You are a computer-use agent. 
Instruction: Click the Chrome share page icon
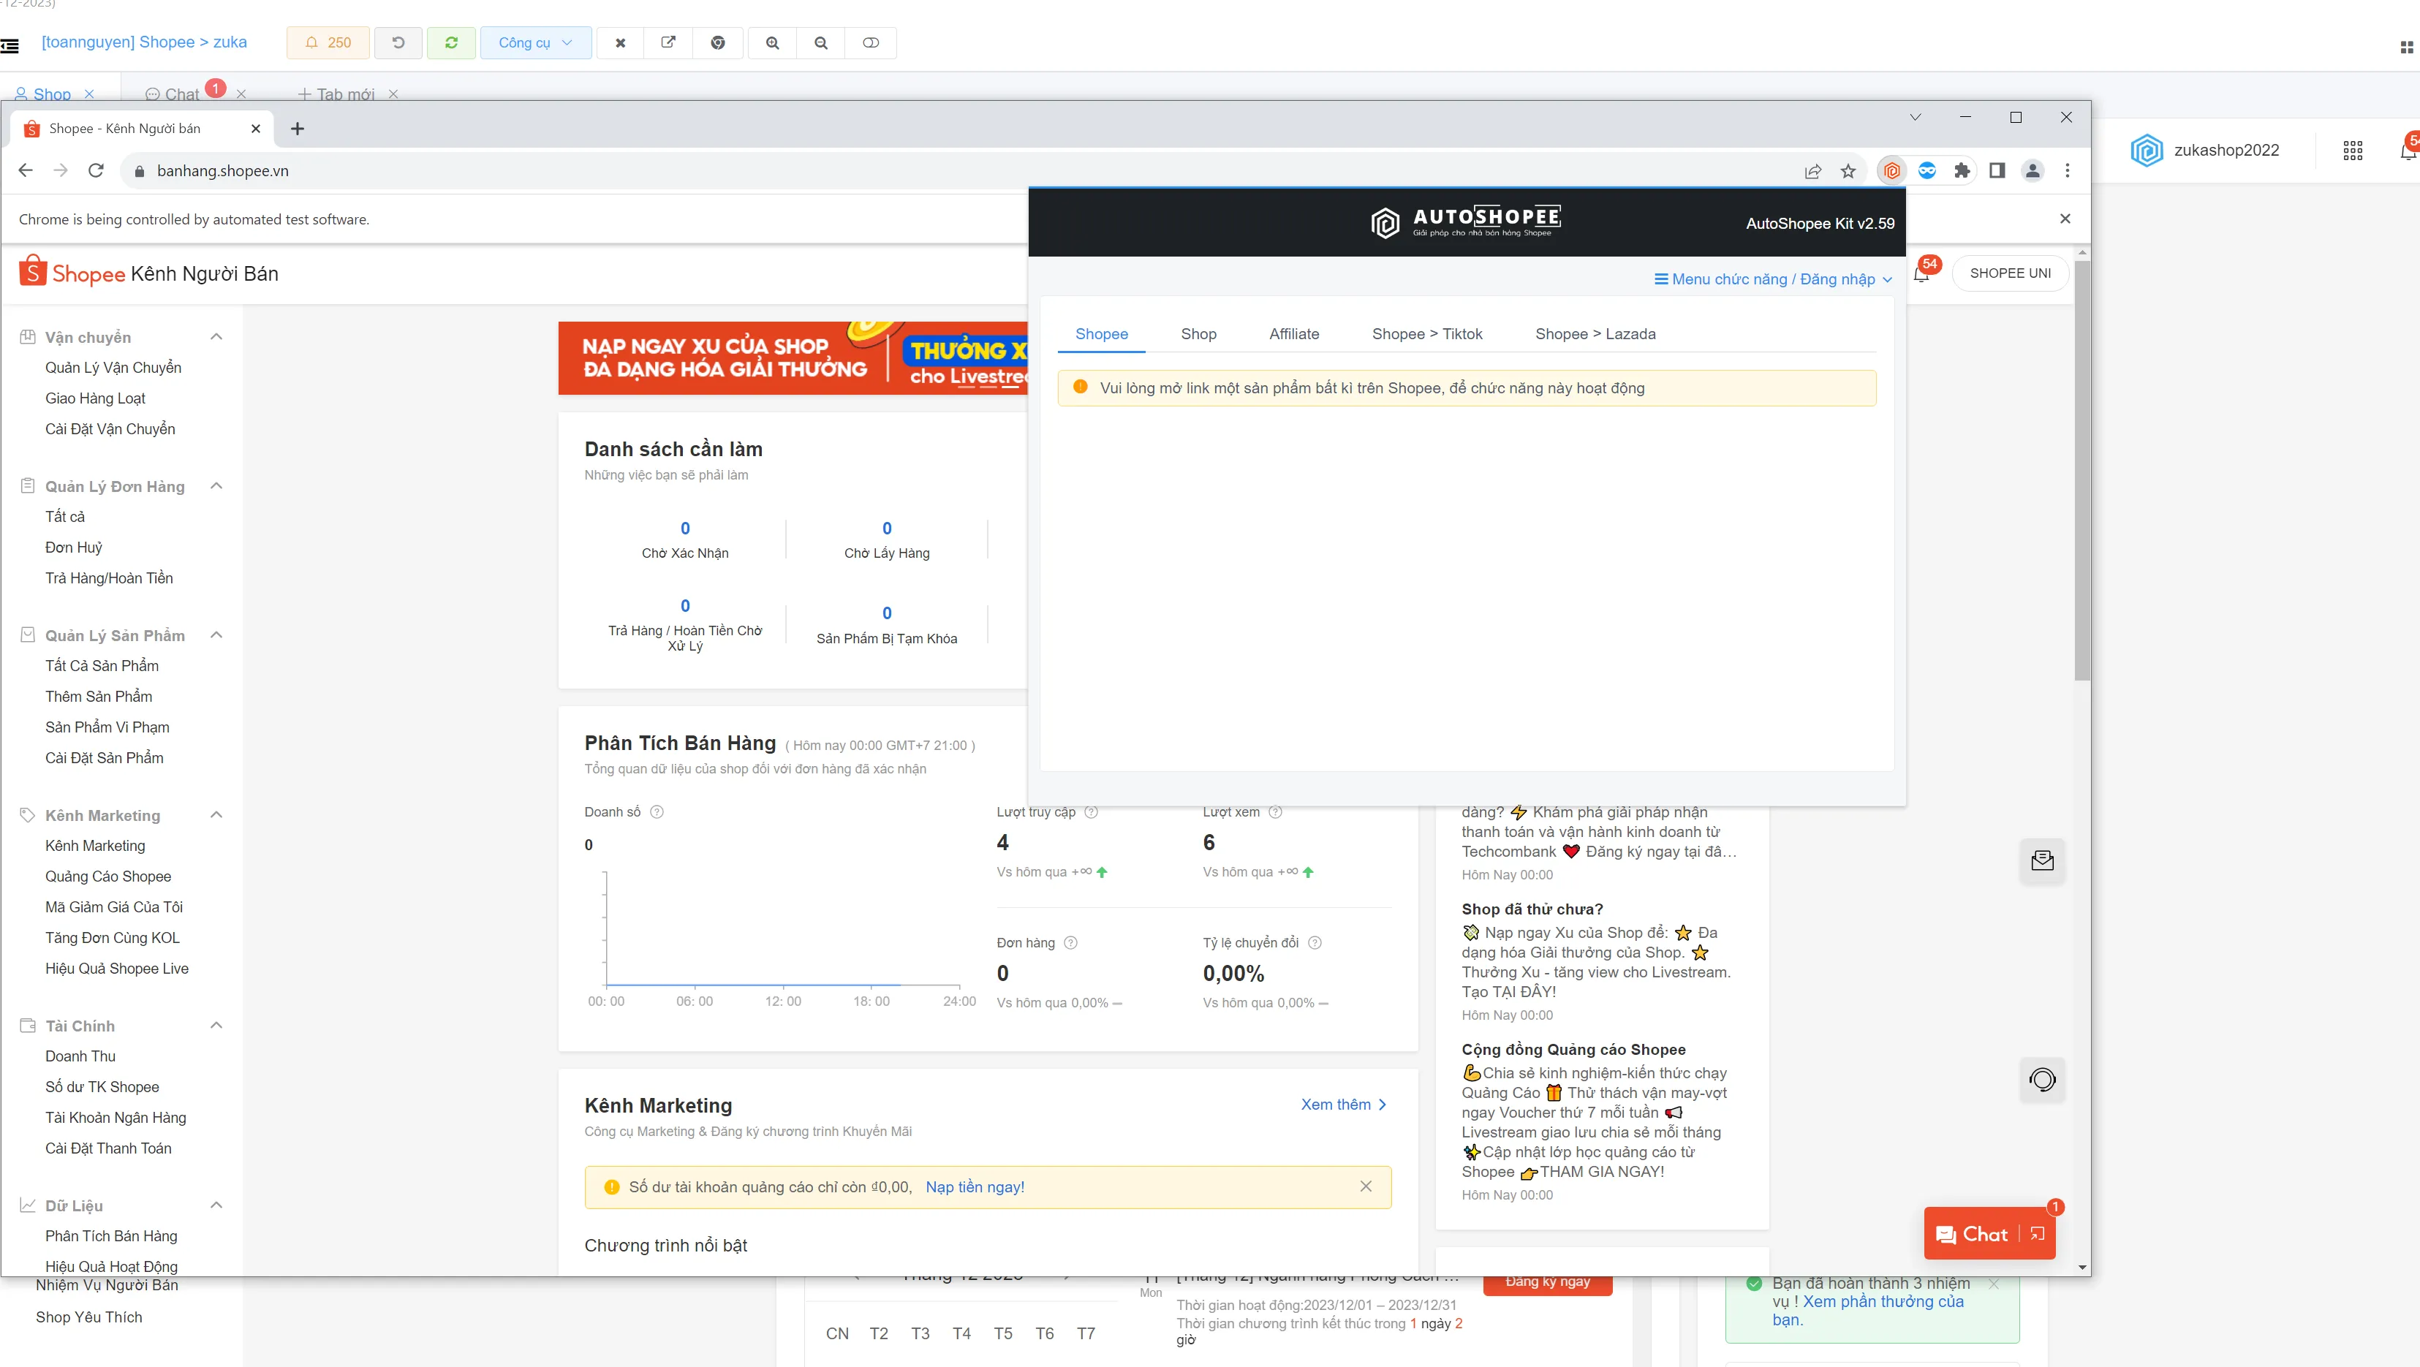[x=1813, y=171]
